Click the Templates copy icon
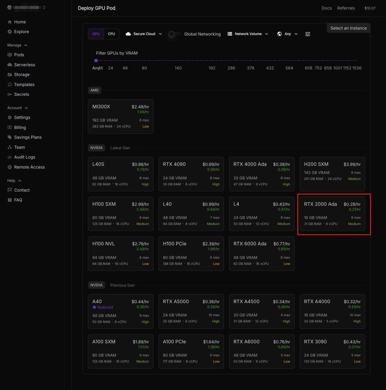Image resolution: width=386 pixels, height=390 pixels. pyautogui.click(x=10, y=84)
